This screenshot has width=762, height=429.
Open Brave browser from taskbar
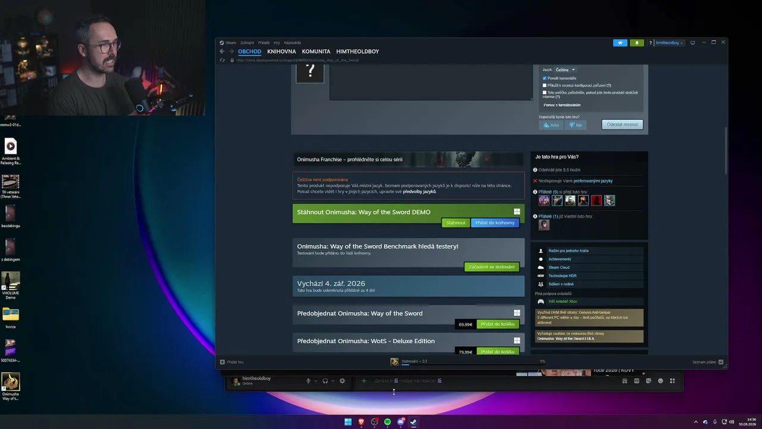tap(361, 422)
